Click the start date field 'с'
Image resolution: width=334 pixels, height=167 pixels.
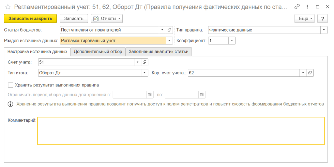point(130,95)
